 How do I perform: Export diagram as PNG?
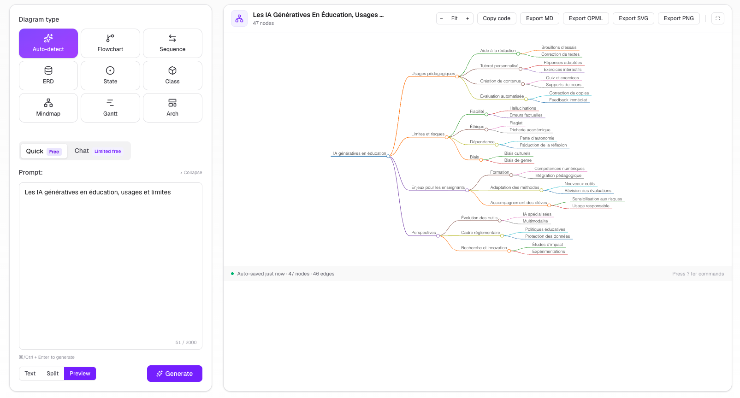pyautogui.click(x=679, y=18)
